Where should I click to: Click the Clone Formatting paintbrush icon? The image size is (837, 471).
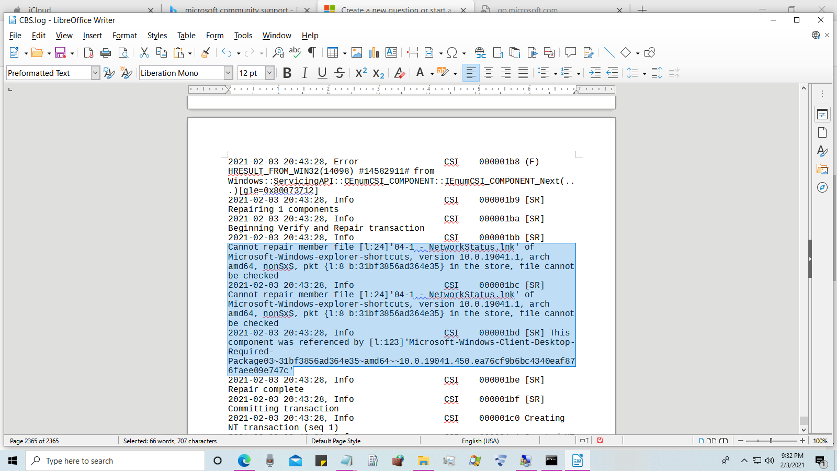206,52
